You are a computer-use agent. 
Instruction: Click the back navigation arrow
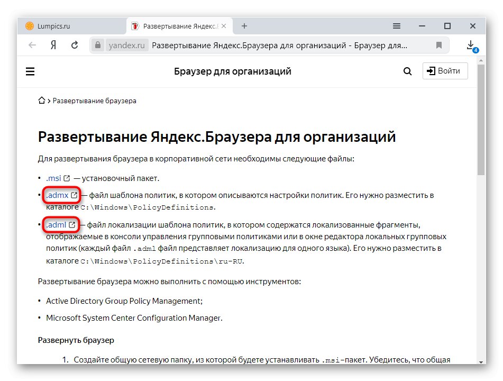(x=33, y=45)
